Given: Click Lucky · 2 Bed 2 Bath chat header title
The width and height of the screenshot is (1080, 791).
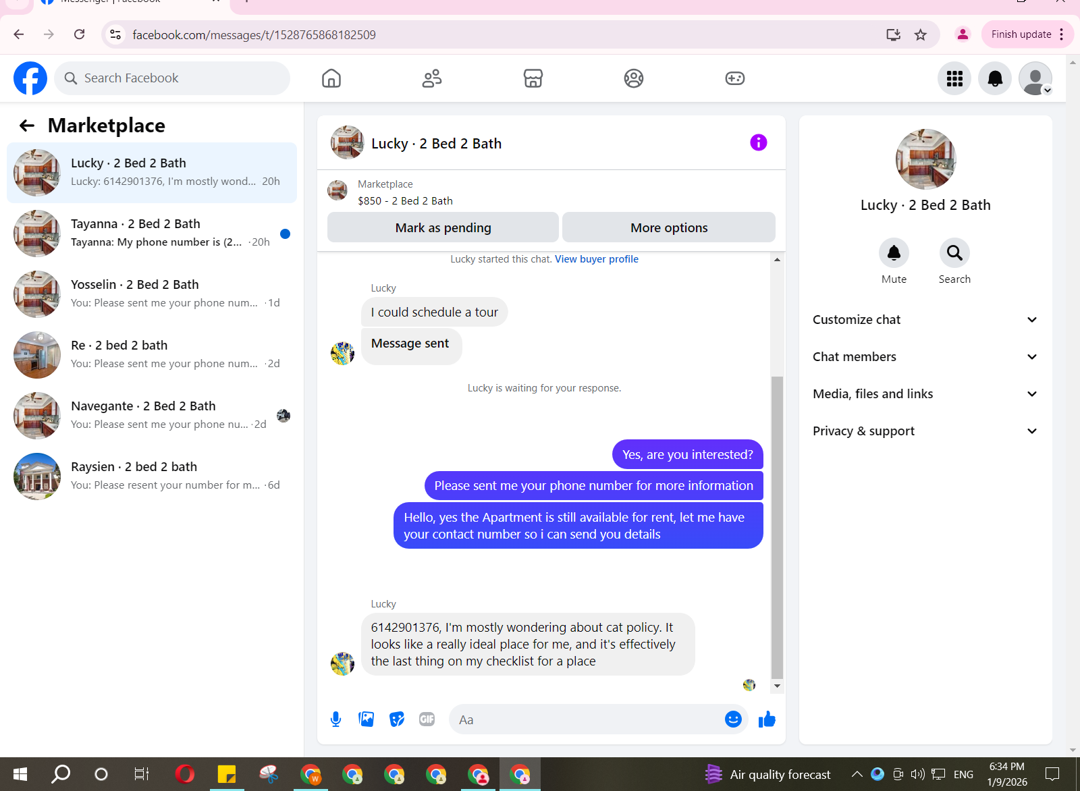Looking at the screenshot, I should 436,143.
